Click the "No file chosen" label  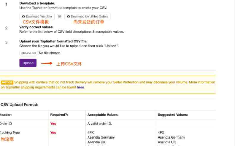click(50, 53)
